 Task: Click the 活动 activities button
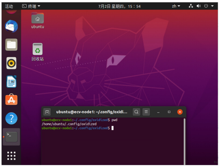(9, 6)
